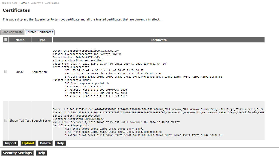Click the Speech Server type cell

[x=42, y=121]
